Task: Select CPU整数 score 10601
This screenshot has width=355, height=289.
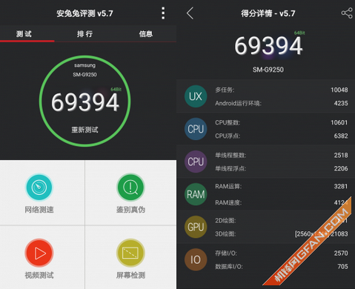Action: point(339,122)
